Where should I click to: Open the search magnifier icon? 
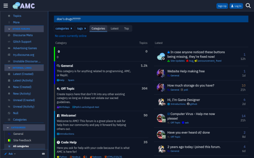[x=248, y=6]
